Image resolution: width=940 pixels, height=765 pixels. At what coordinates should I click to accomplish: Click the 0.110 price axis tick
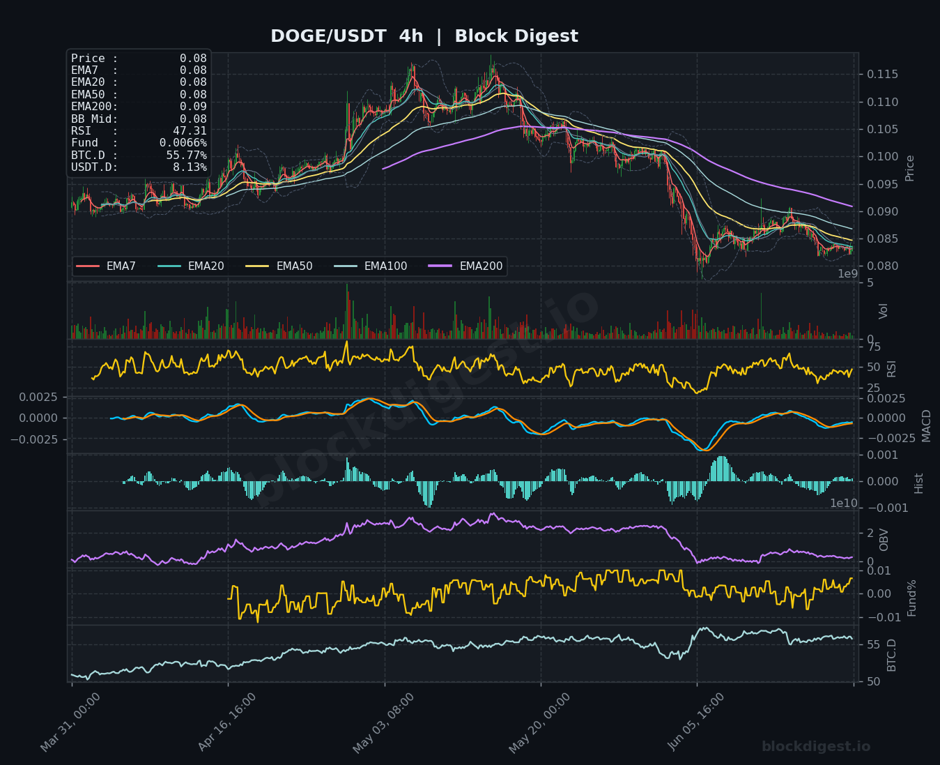tap(882, 102)
